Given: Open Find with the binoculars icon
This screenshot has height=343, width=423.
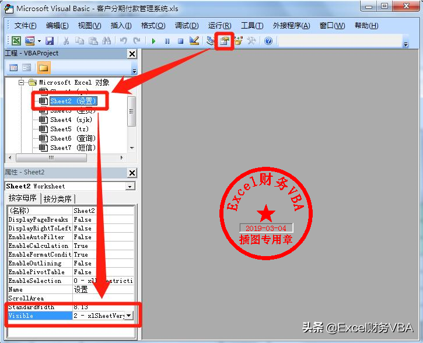Looking at the screenshot, I should (x=107, y=41).
